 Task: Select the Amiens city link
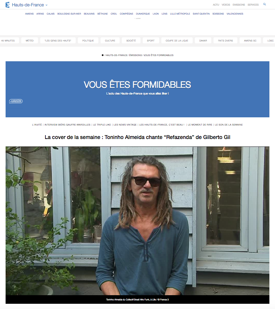tap(29, 14)
